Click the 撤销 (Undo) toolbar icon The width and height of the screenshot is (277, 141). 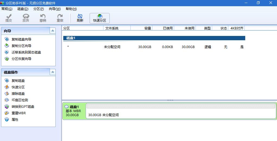[43, 18]
